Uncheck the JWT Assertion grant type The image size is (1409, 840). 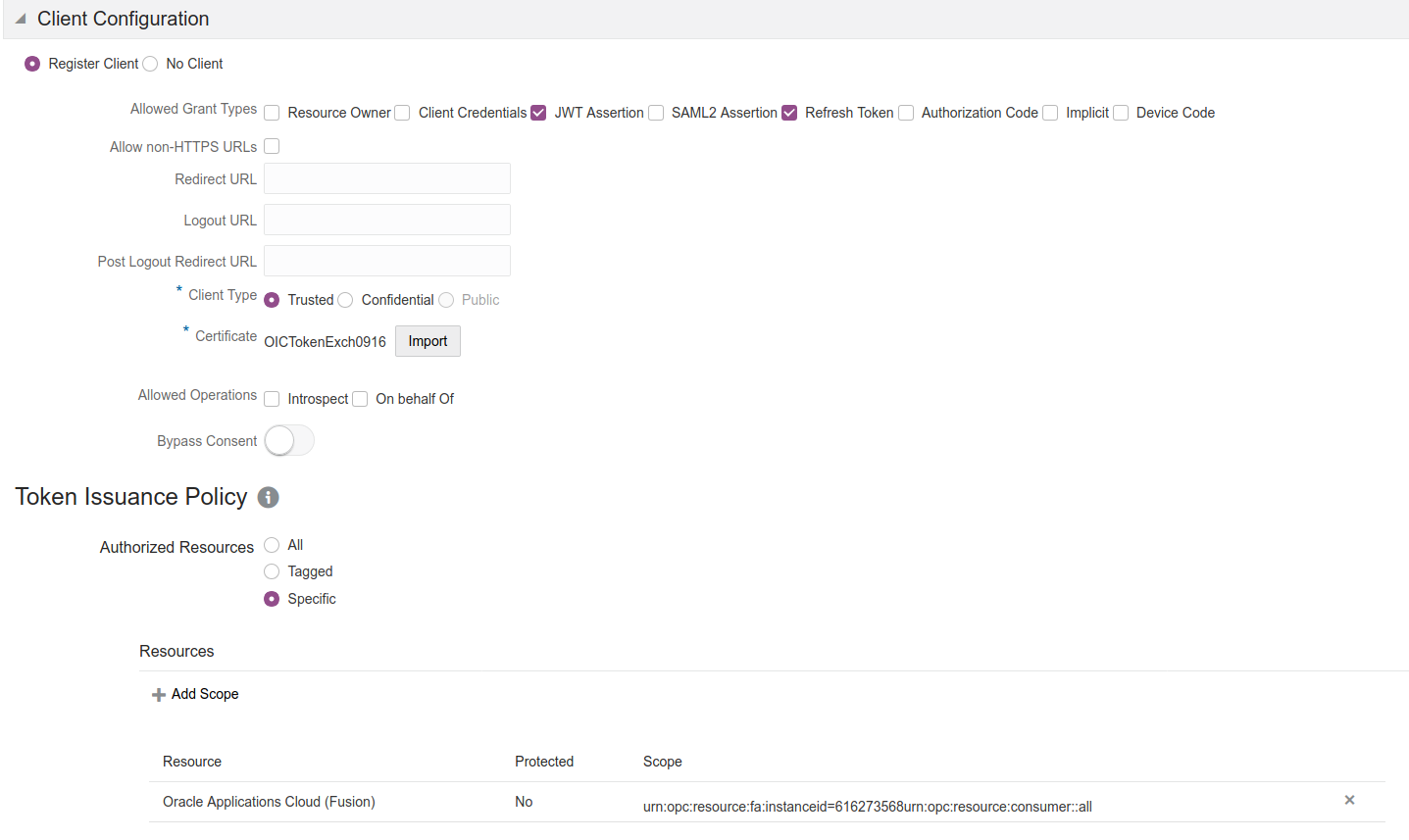(538, 113)
